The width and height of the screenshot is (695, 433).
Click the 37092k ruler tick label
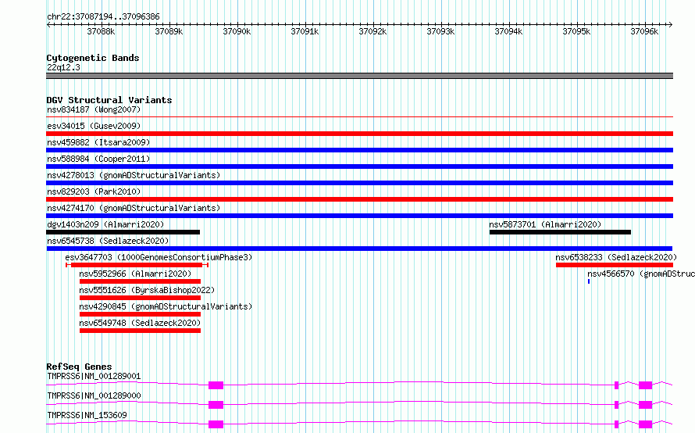point(372,31)
